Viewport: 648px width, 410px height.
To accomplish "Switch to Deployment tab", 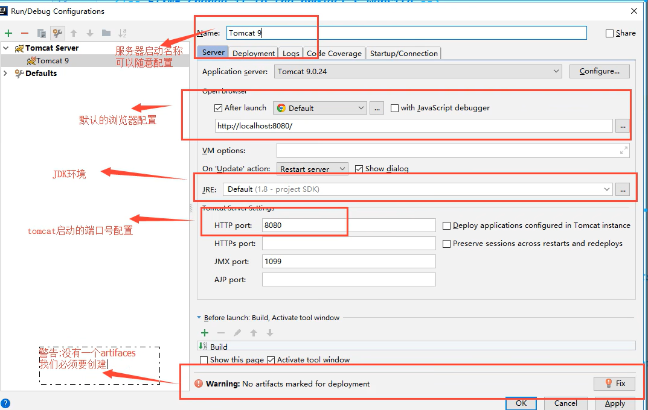I will pyautogui.click(x=253, y=53).
